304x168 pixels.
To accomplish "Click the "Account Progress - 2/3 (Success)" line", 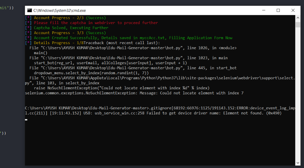I will point(70,18).
